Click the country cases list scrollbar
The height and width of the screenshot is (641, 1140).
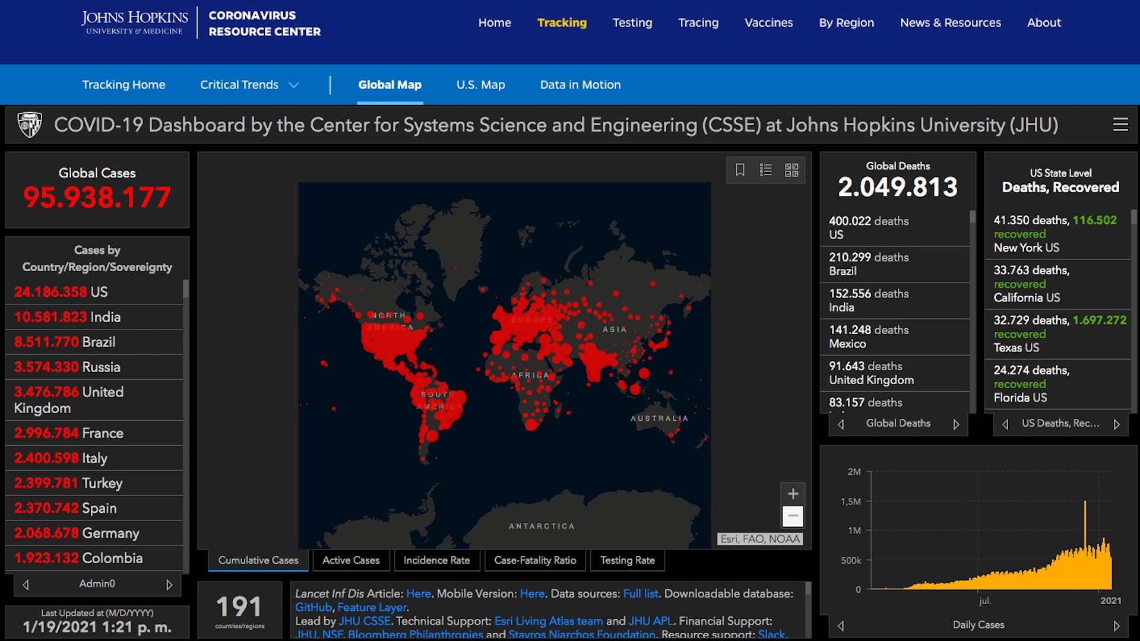click(186, 415)
